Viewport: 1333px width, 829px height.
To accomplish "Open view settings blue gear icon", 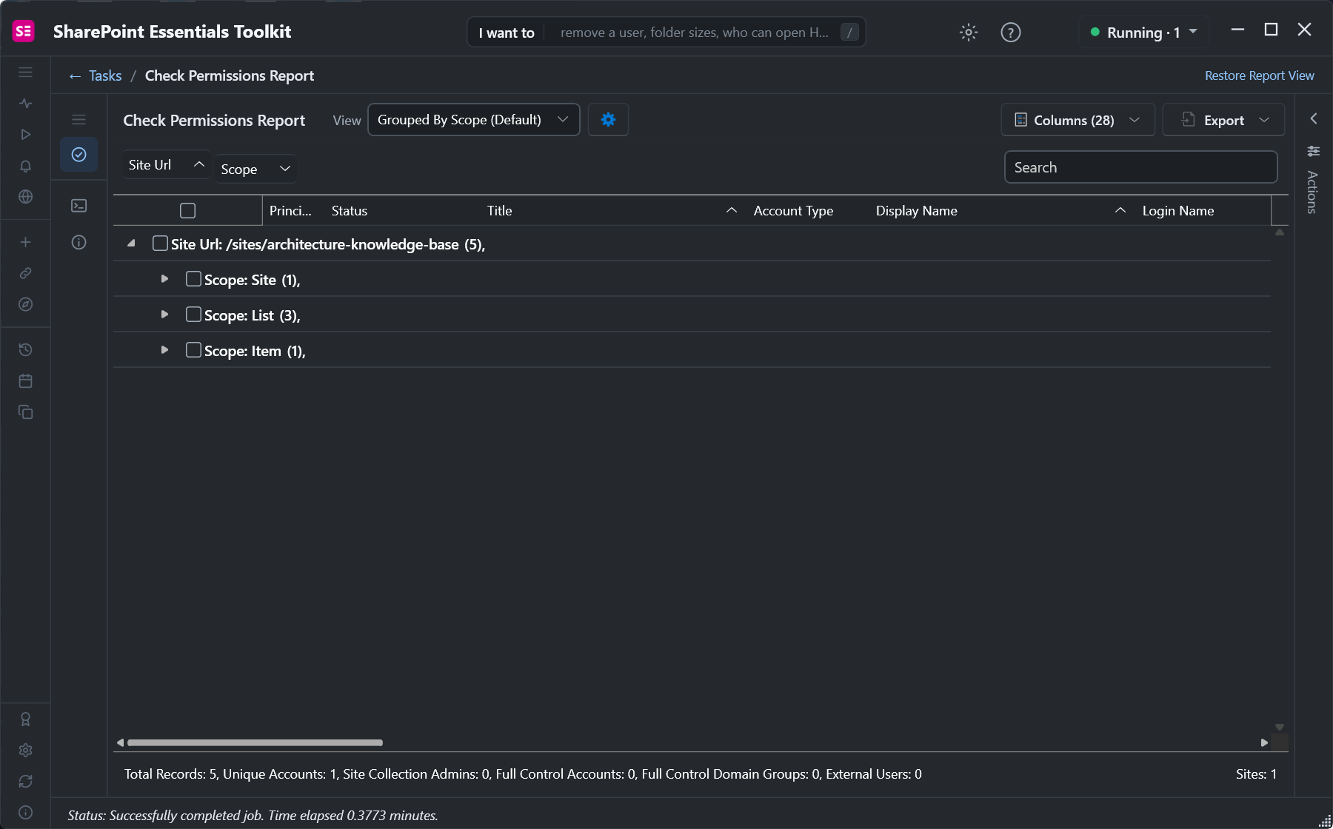I will tap(608, 120).
